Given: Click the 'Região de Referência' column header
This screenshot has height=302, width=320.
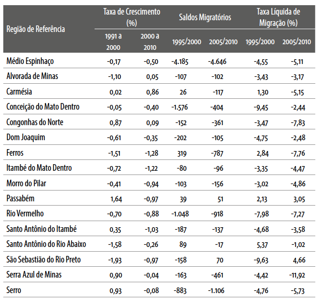Looking at the screenshot, I should (x=36, y=29).
